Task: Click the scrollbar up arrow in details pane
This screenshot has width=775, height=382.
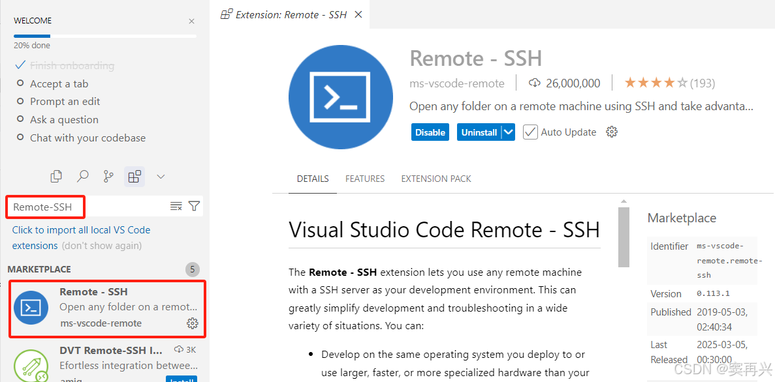Action: point(624,201)
